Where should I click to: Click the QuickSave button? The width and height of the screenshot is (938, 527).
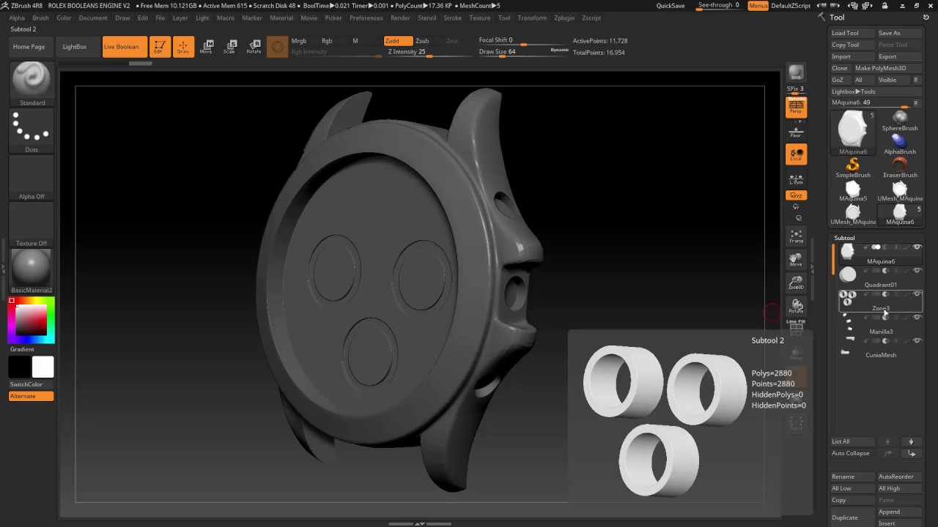click(x=671, y=6)
